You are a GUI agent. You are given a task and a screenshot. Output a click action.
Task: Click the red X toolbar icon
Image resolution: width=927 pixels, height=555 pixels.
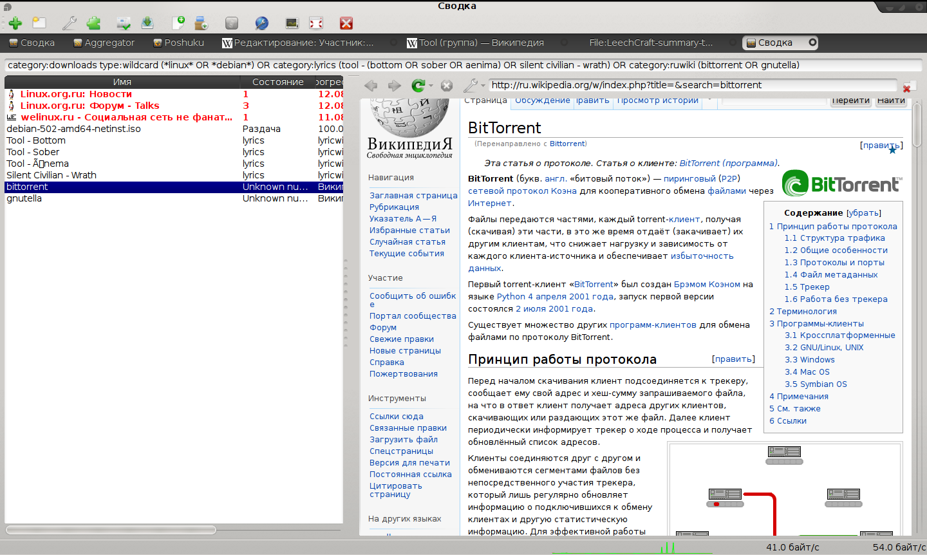346,23
